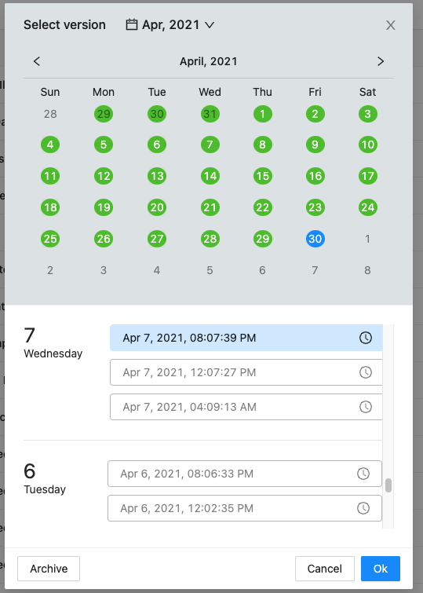
Task: Confirm selection with the Ok button
Action: [381, 569]
